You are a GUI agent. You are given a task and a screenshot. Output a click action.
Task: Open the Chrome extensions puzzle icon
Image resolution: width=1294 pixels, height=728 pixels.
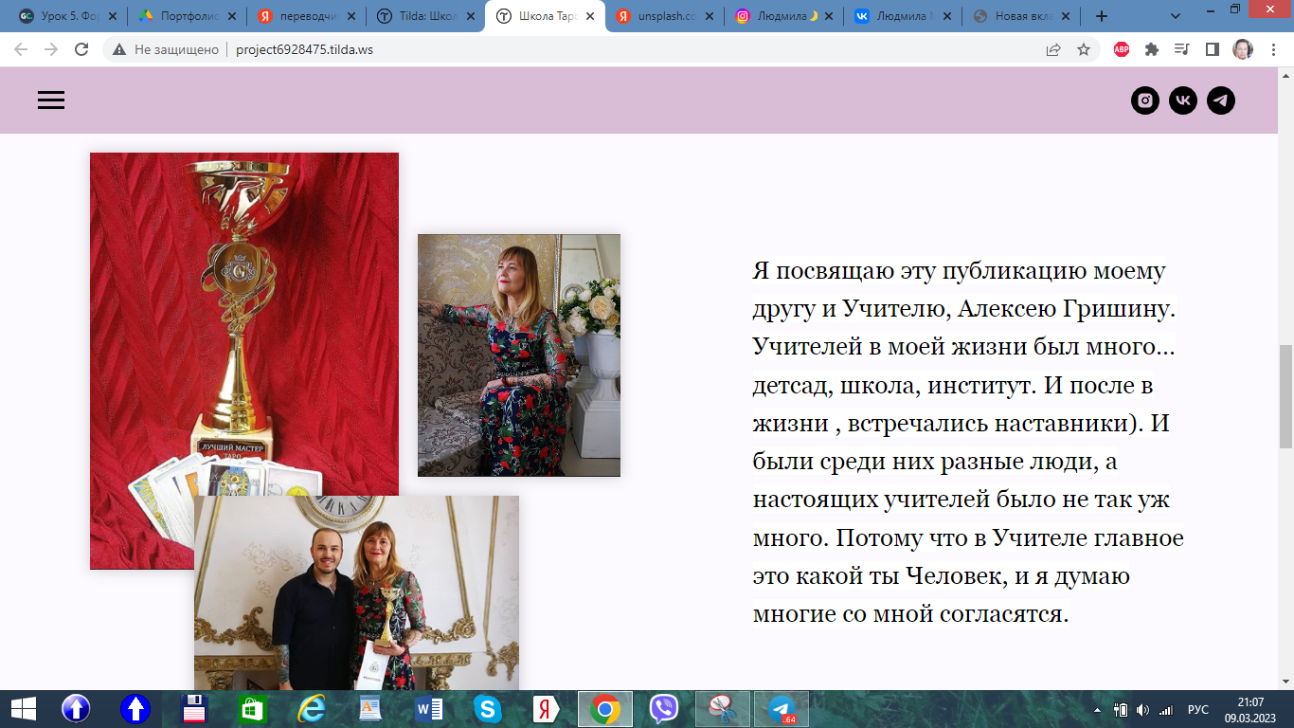coord(1152,49)
